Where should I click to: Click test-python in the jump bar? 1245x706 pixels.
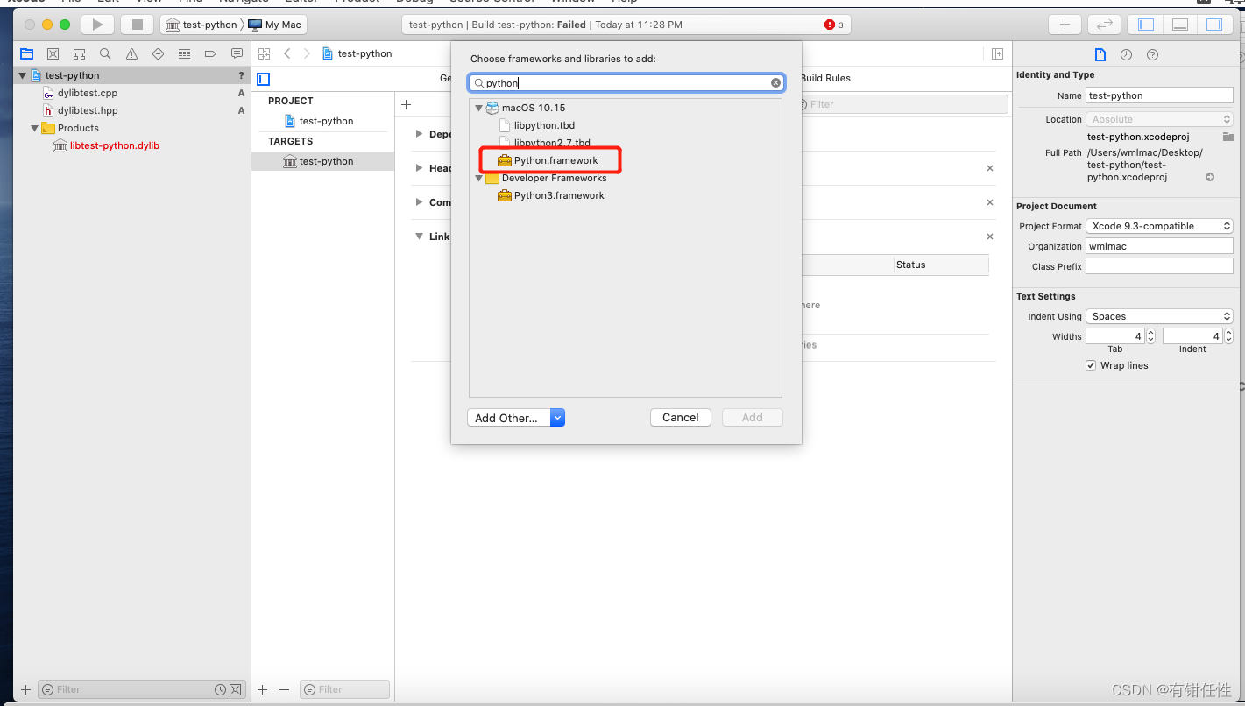click(357, 53)
